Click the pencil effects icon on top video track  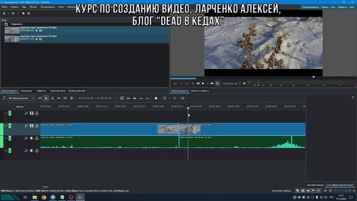point(26,113)
